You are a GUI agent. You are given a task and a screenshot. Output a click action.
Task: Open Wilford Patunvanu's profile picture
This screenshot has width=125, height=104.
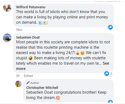pos(7,7)
